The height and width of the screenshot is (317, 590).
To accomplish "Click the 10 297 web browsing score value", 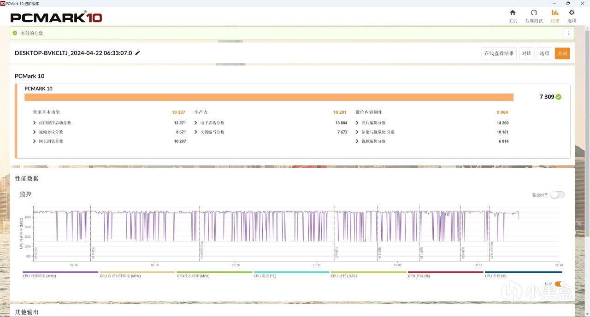I will point(180,141).
